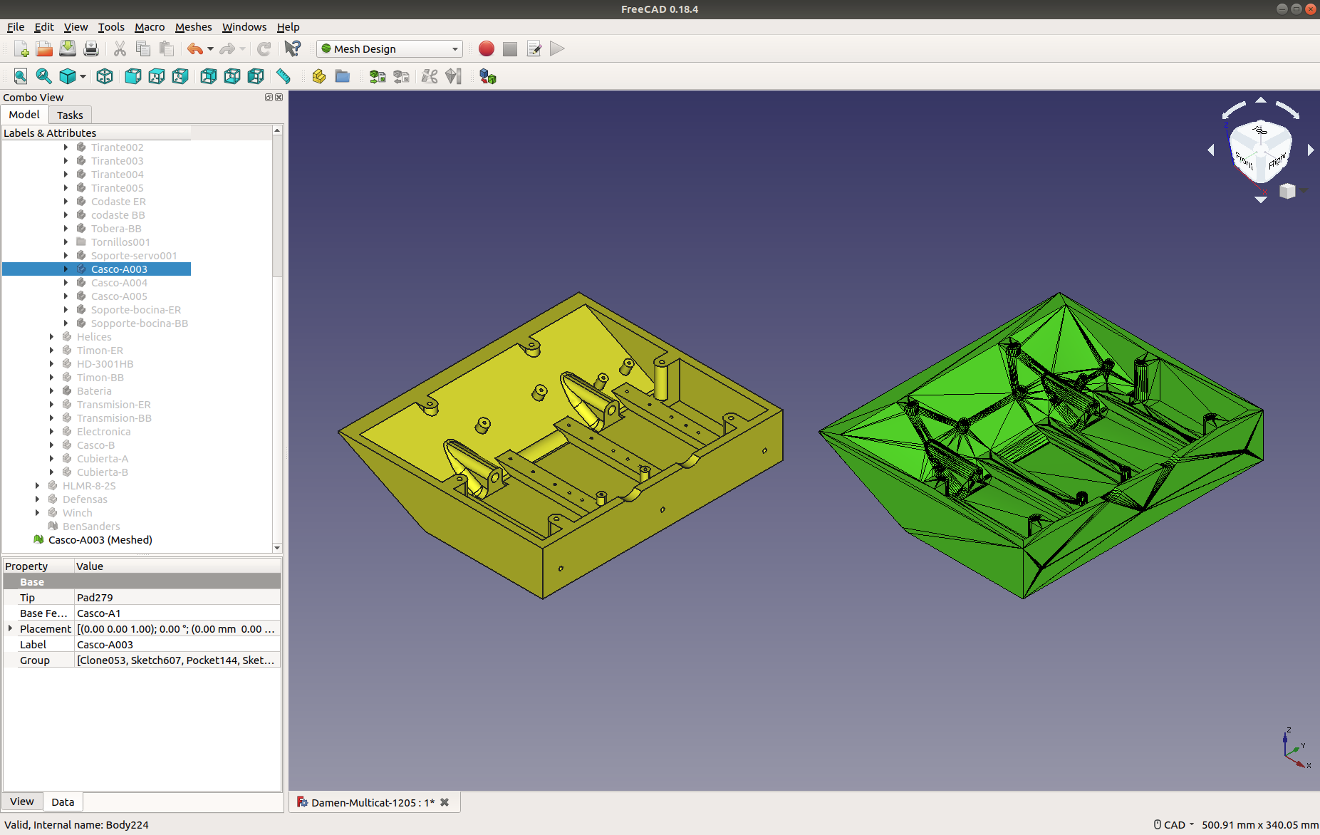The image size is (1320, 835).
Task: Create a new Part with yellow icon
Action: coord(319,76)
